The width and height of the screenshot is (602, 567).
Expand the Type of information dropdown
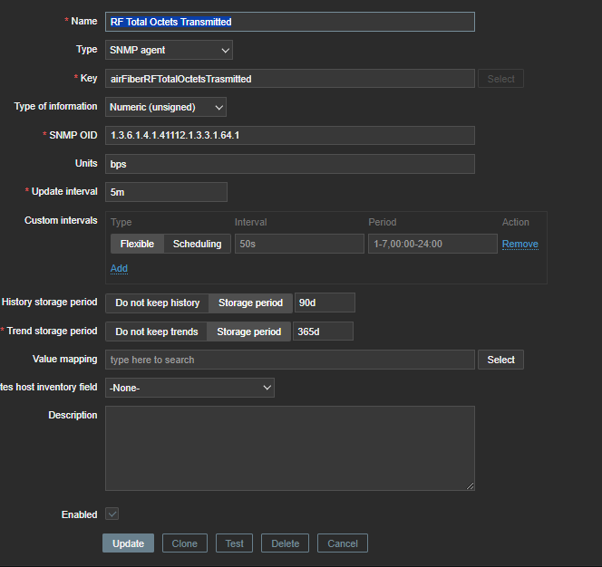click(x=166, y=107)
